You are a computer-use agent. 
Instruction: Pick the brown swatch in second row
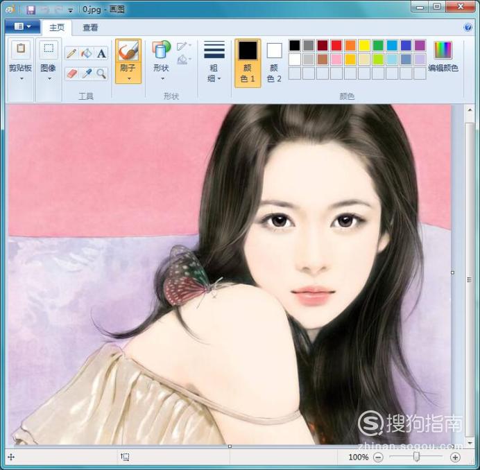point(323,60)
